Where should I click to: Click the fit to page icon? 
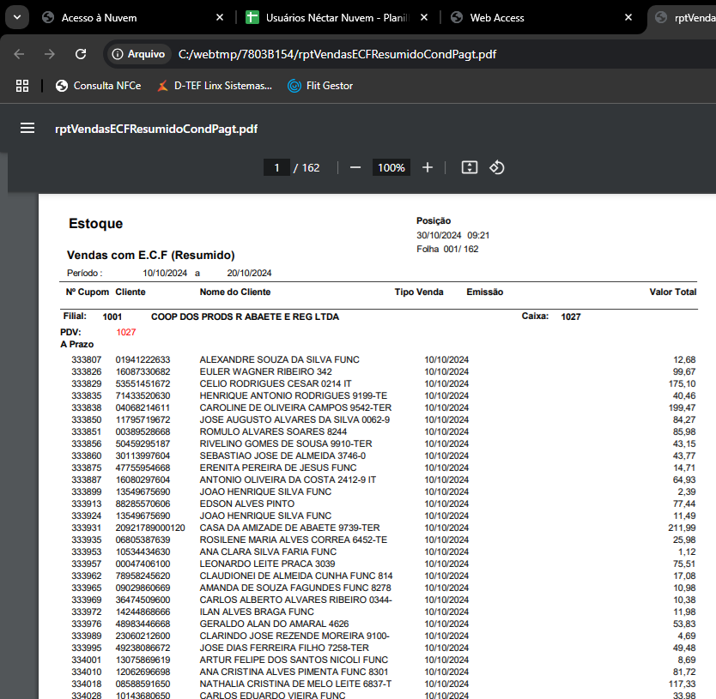click(469, 167)
